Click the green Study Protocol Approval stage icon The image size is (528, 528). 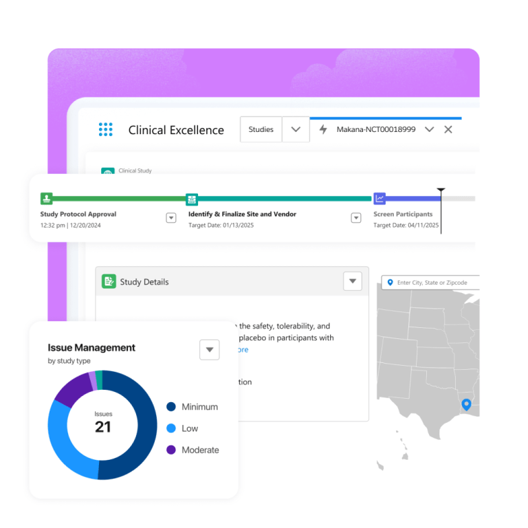[46, 199]
